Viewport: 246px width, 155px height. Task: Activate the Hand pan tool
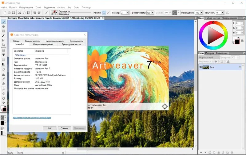pyautogui.click(x=3, y=94)
